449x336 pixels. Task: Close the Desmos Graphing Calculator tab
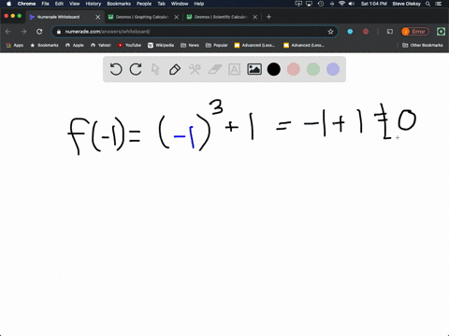[x=177, y=17]
